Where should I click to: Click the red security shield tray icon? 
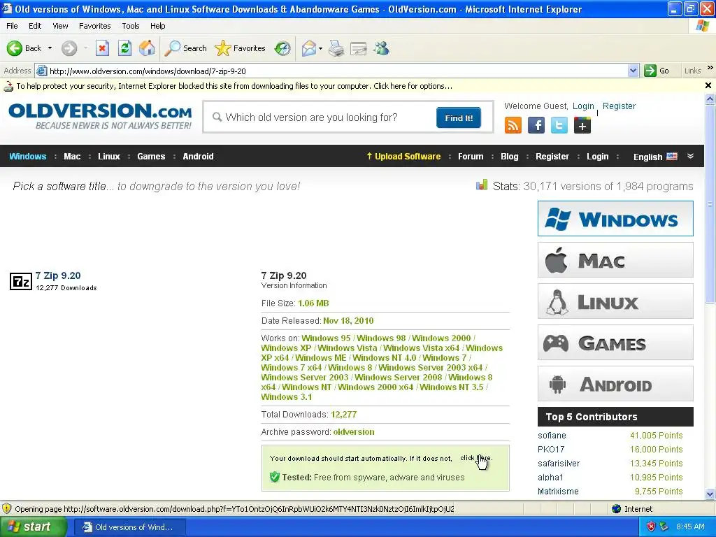[x=651, y=527]
